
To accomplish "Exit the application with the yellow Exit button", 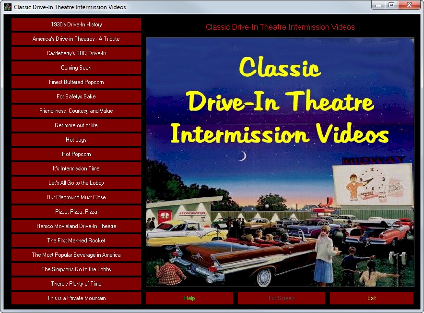I will click(372, 298).
